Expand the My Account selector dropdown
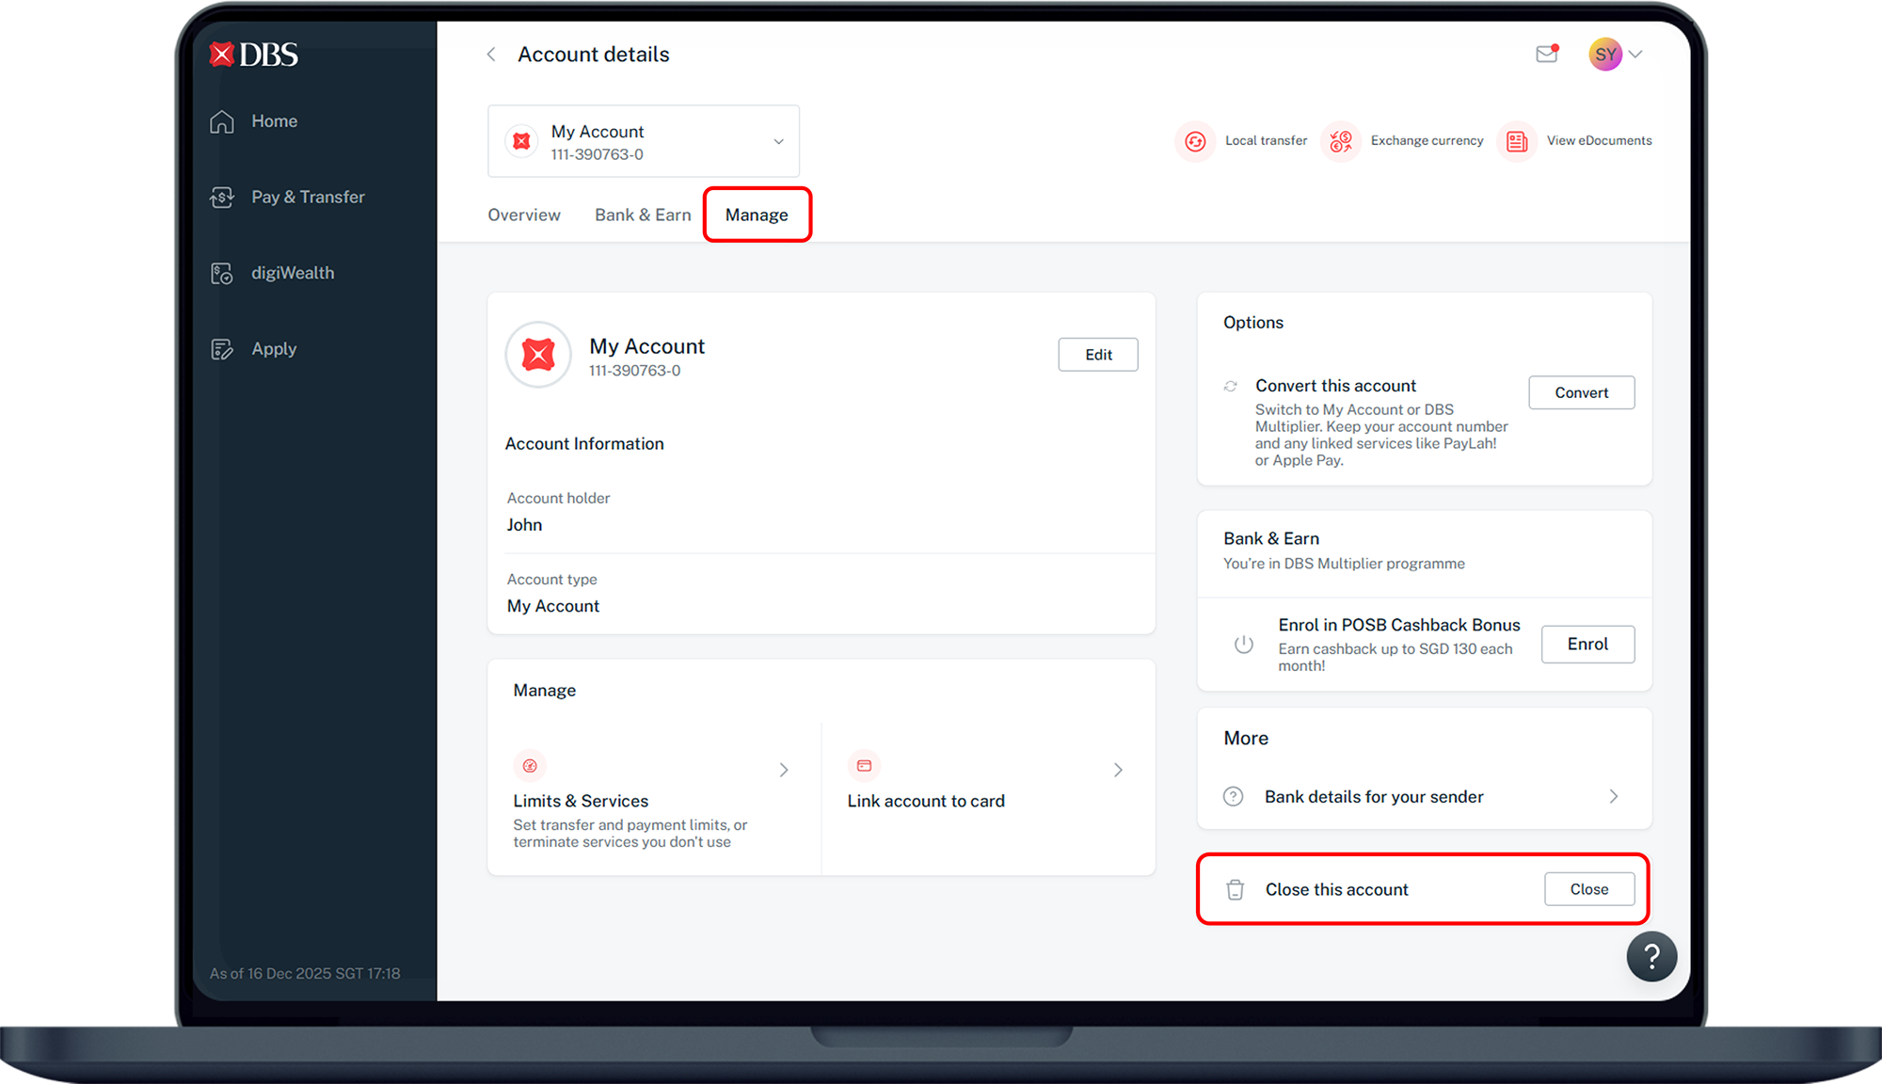Screen dimensions: 1882x1084 click(x=778, y=142)
